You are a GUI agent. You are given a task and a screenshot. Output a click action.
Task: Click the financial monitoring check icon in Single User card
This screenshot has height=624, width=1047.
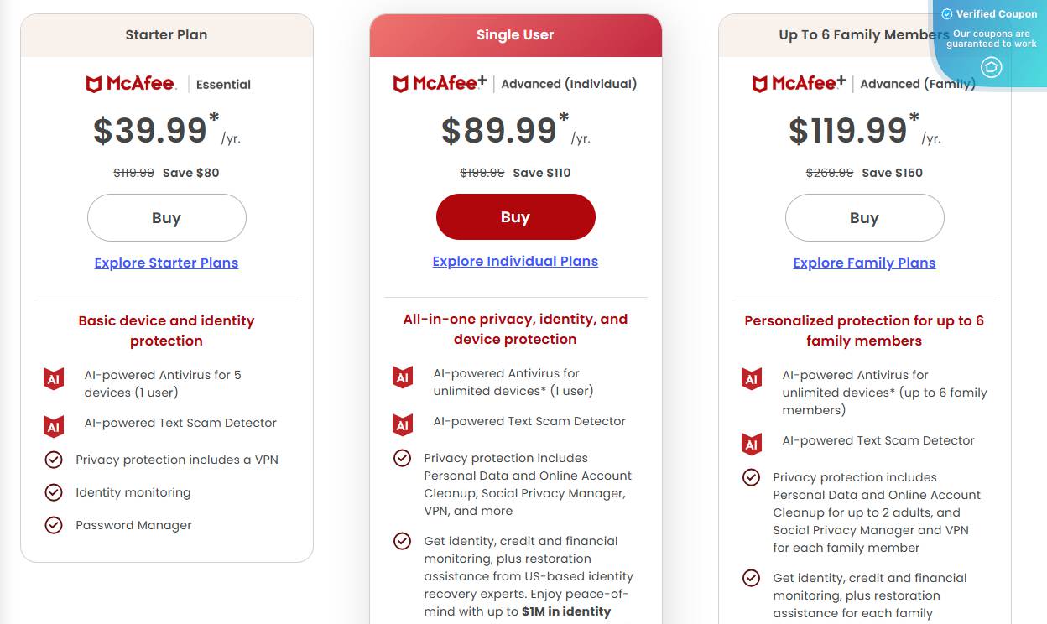[402, 541]
